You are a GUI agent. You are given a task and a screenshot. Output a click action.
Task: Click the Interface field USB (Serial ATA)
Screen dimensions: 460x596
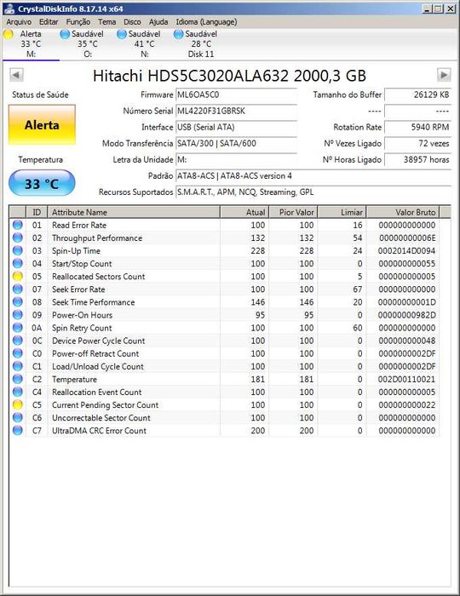point(236,128)
